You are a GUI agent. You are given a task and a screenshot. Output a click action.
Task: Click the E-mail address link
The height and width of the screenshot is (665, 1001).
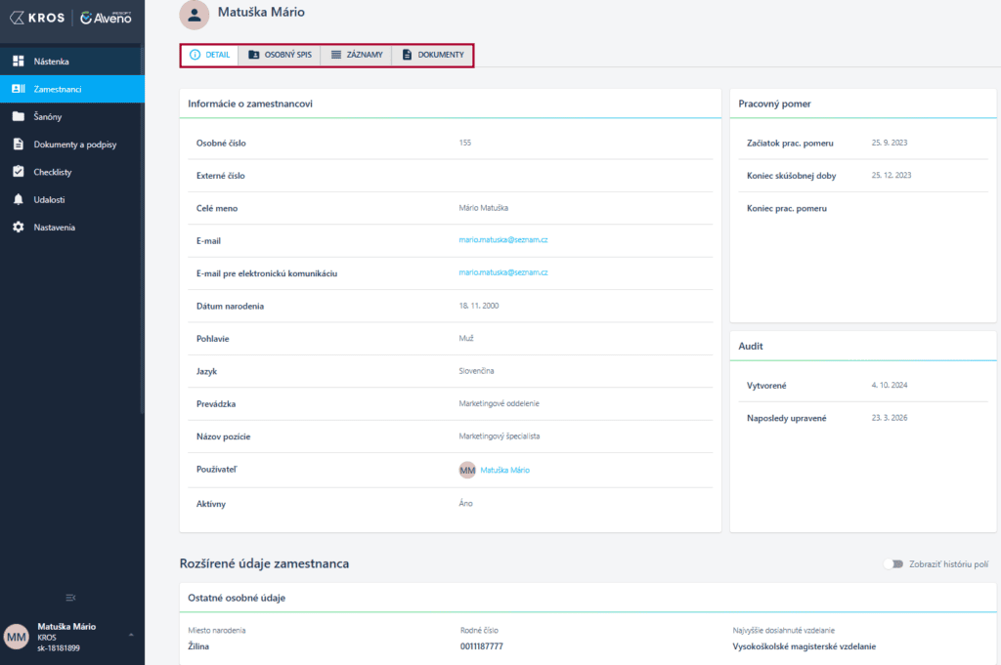coord(502,240)
